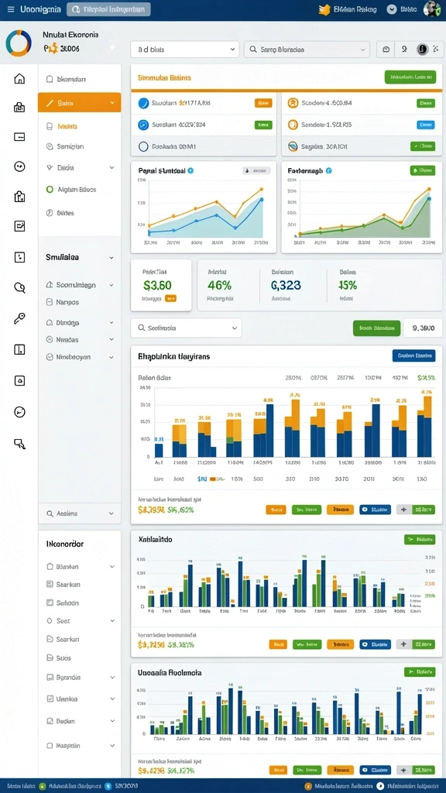
Task: Open the hamburger menu in the header
Action: [11, 9]
